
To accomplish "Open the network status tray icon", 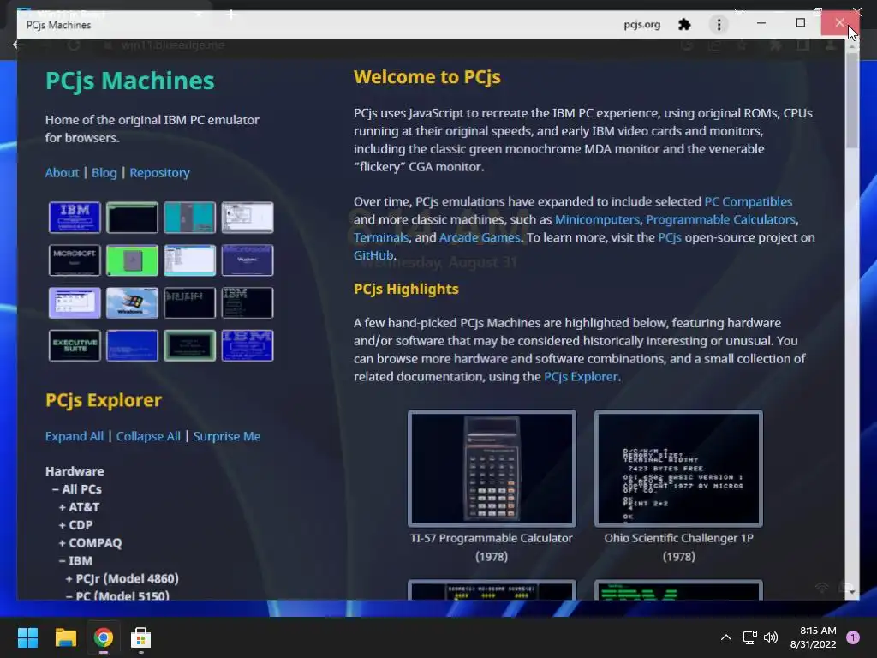I will 749,637.
